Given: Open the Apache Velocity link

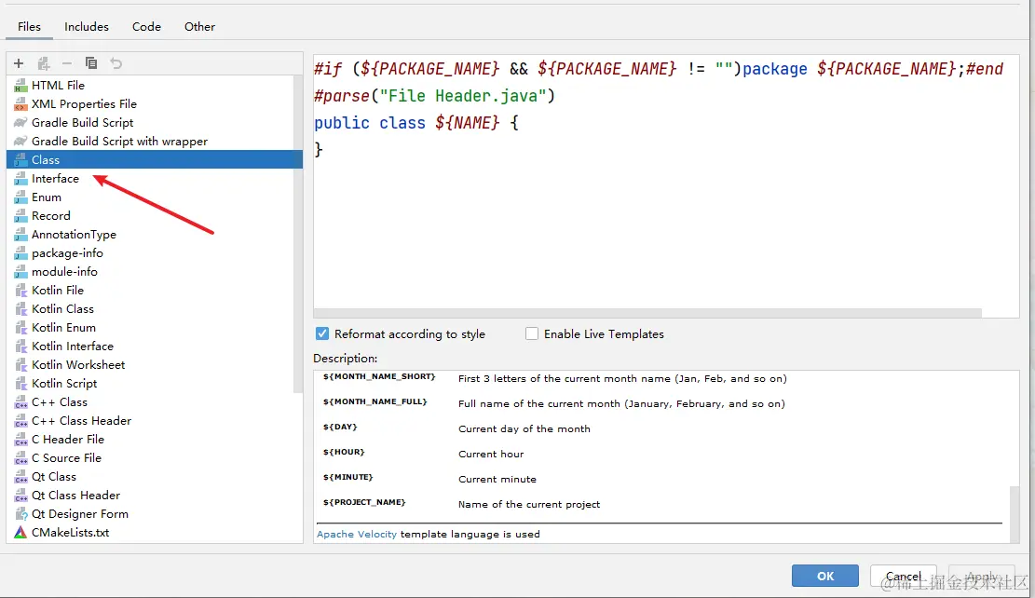Looking at the screenshot, I should [357, 534].
